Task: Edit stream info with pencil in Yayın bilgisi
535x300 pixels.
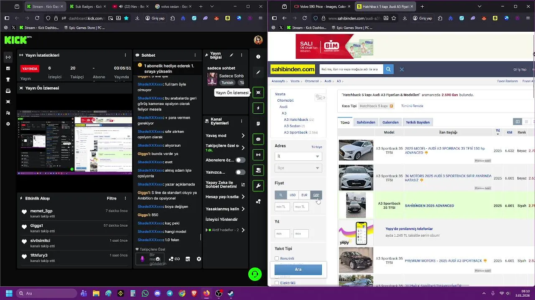Action: (231, 55)
